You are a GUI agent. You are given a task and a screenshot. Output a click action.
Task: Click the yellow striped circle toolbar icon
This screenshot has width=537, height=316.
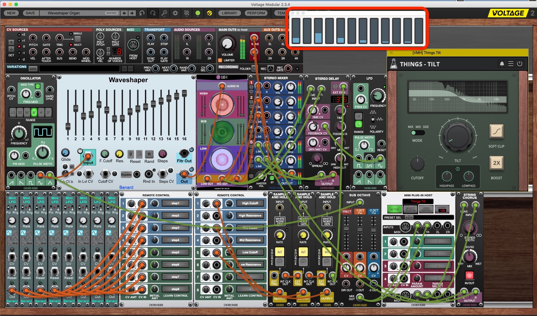pos(209,13)
